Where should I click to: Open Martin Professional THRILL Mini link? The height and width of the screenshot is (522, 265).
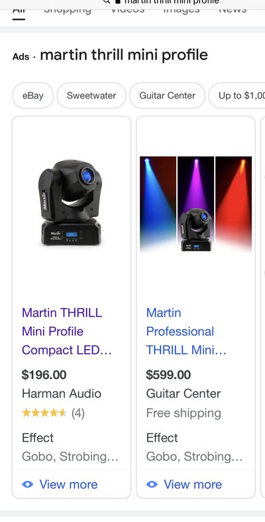pyautogui.click(x=186, y=331)
